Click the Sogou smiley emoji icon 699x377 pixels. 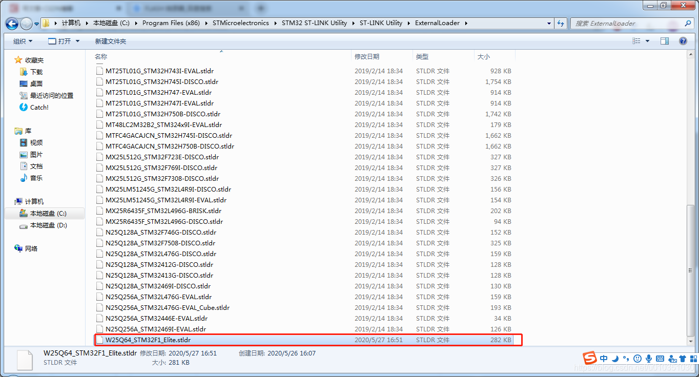[x=638, y=359]
